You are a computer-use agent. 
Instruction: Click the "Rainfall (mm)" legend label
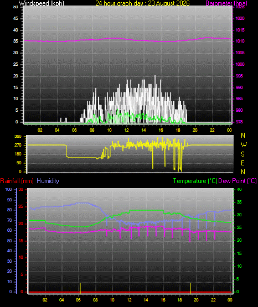point(17,181)
